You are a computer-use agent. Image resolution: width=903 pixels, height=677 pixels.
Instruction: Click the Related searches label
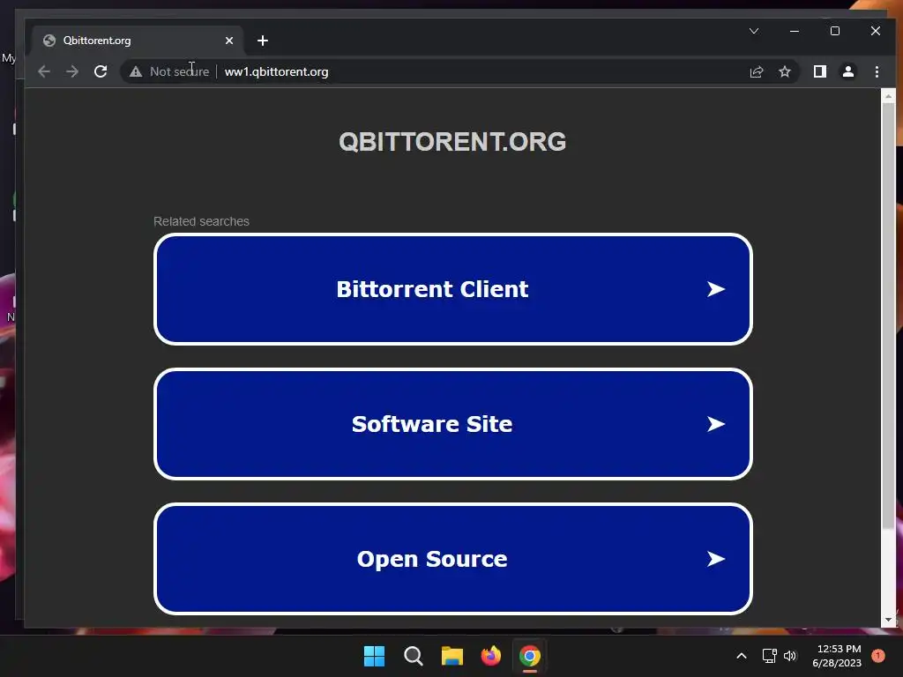(201, 221)
